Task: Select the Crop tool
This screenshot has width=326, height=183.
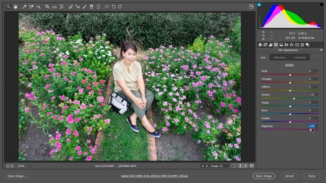Action: [x=47, y=7]
